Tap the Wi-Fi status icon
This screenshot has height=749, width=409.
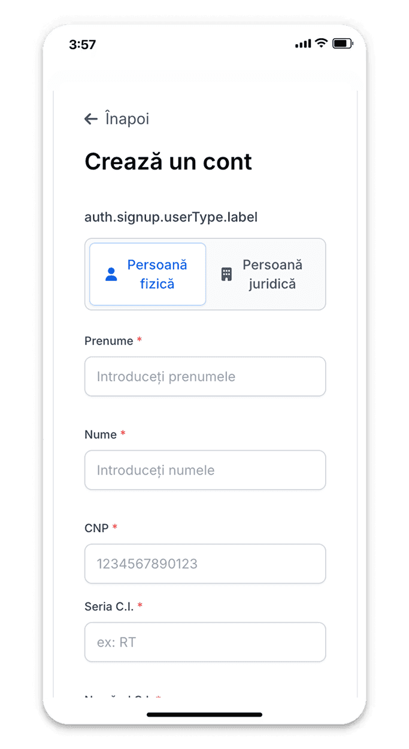(x=321, y=43)
